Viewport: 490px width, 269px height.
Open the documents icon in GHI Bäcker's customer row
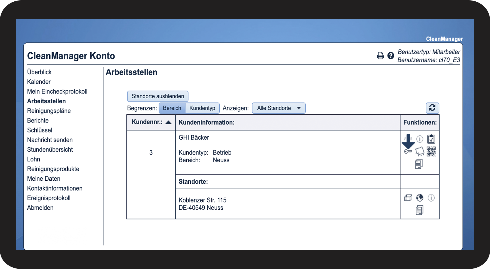(419, 164)
